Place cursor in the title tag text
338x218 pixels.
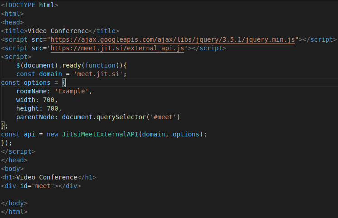click(58, 31)
